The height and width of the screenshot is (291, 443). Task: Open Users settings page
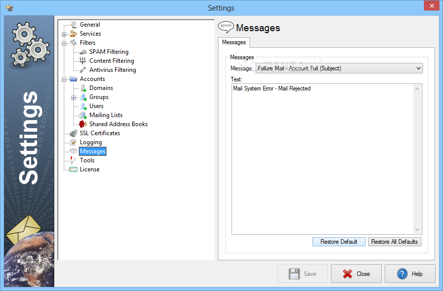tap(96, 106)
